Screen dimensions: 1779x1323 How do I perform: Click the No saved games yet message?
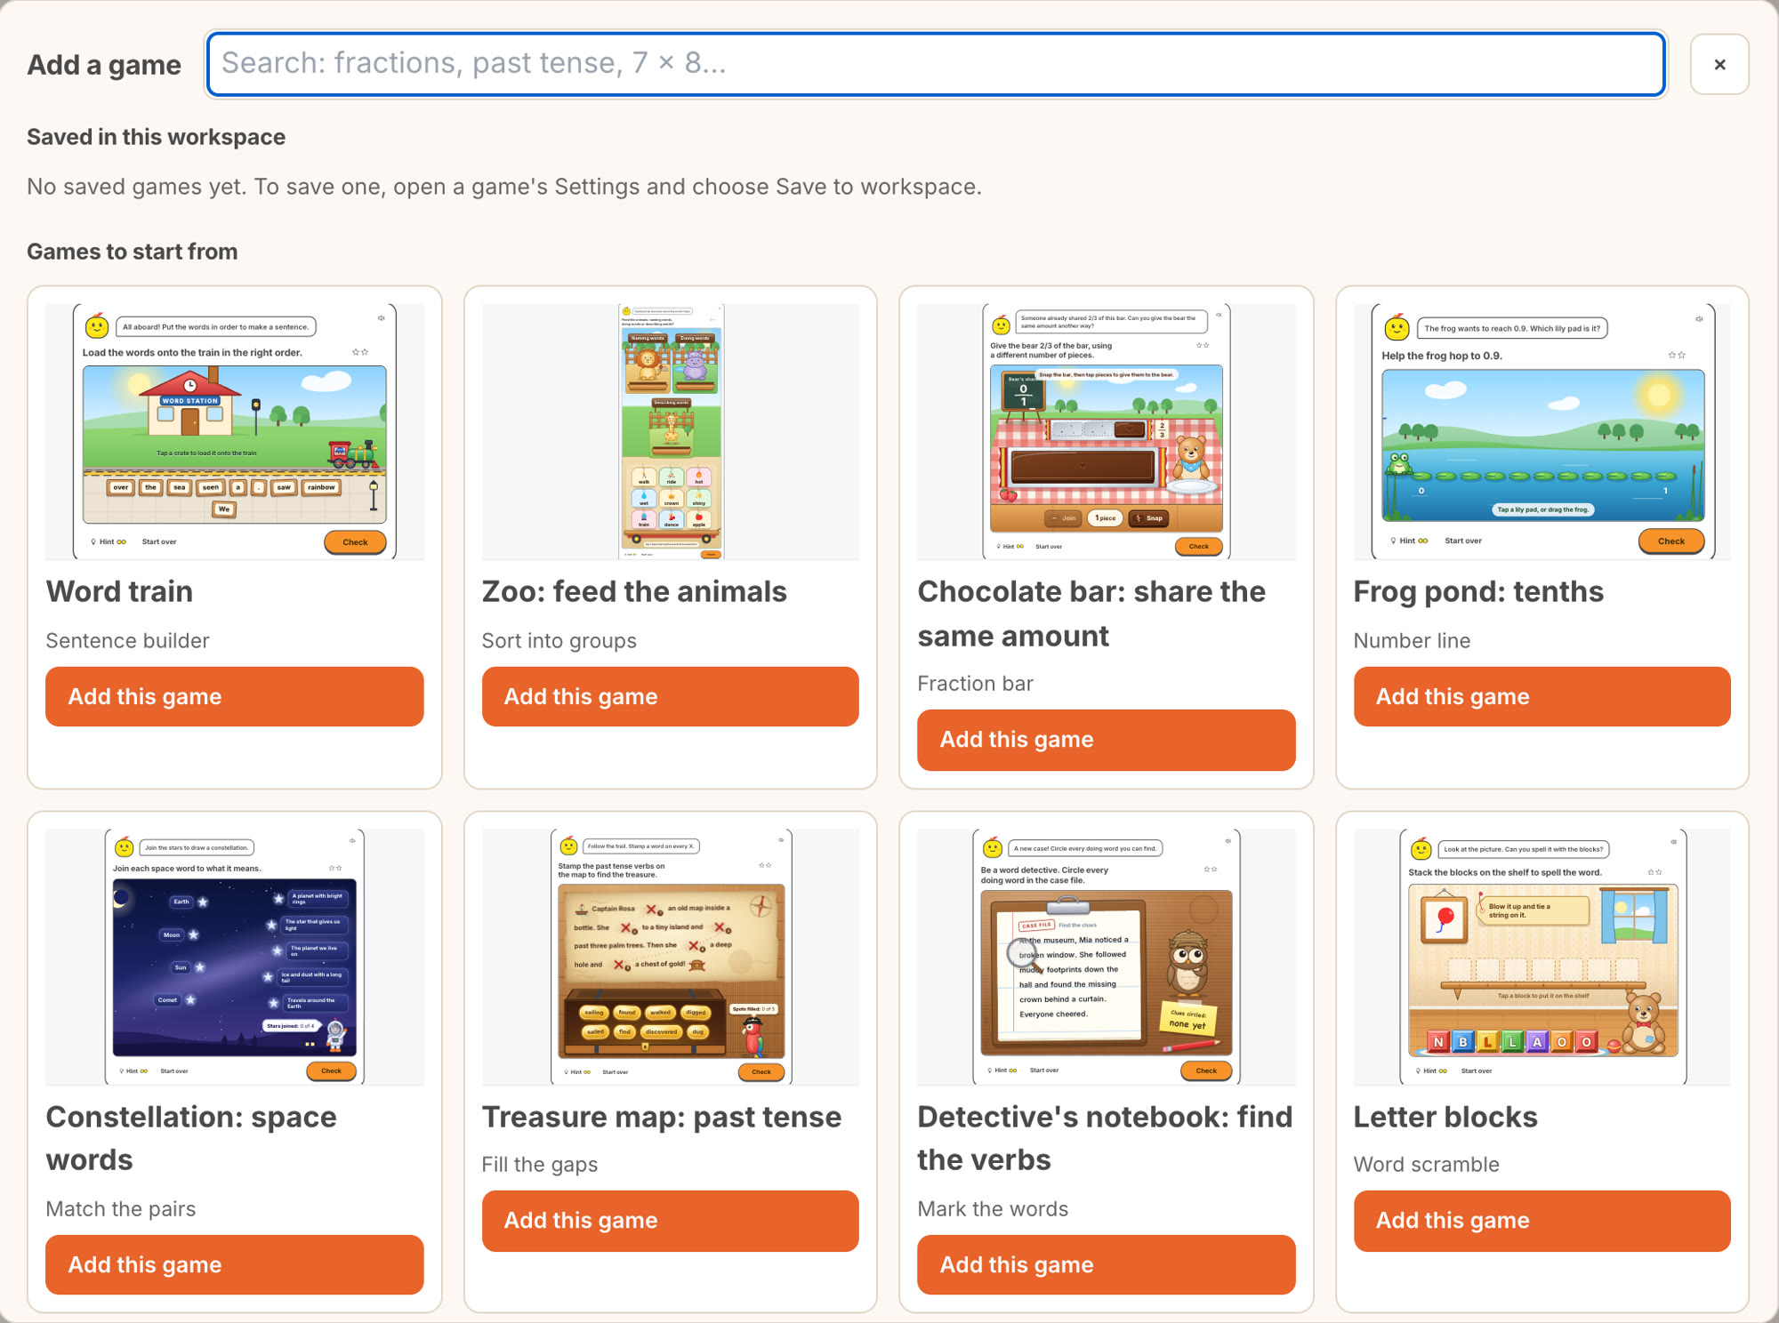[504, 187]
